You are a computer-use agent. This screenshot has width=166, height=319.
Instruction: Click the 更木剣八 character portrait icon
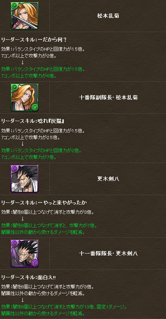pyautogui.click(x=25, y=179)
